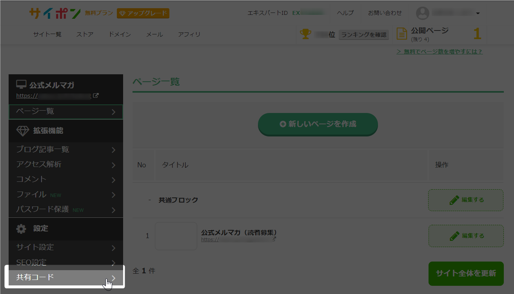Click chevron on コメント row
514x294 pixels.
113,180
